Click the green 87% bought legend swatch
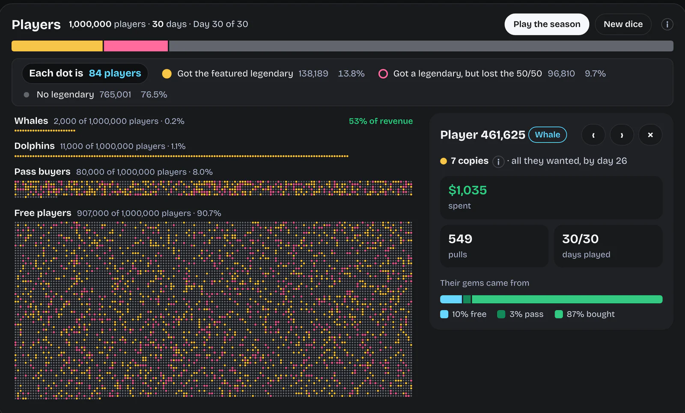This screenshot has height=413, width=685. (559, 314)
